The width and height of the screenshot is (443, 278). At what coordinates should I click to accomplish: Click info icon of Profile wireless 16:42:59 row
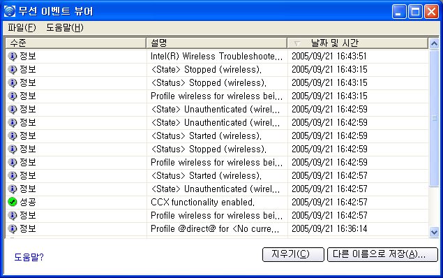13,162
